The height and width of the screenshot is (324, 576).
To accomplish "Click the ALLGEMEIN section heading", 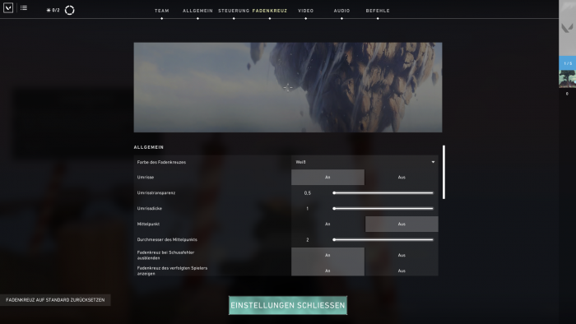I will [x=149, y=147].
